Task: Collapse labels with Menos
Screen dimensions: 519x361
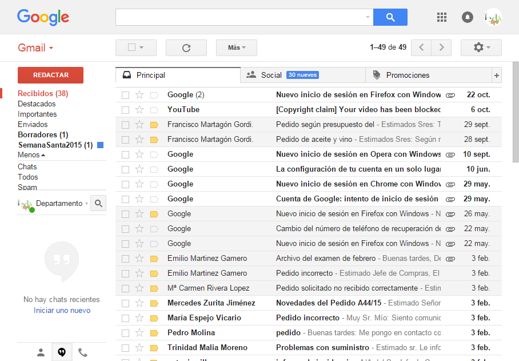Action: (31, 155)
